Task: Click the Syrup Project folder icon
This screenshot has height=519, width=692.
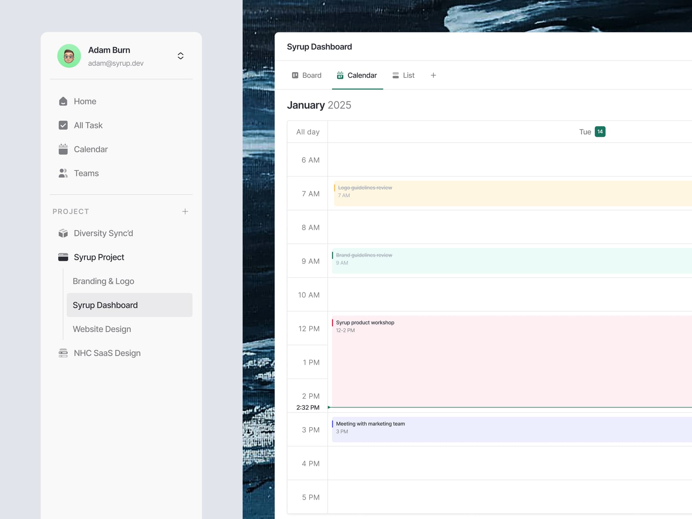Action: coord(63,257)
